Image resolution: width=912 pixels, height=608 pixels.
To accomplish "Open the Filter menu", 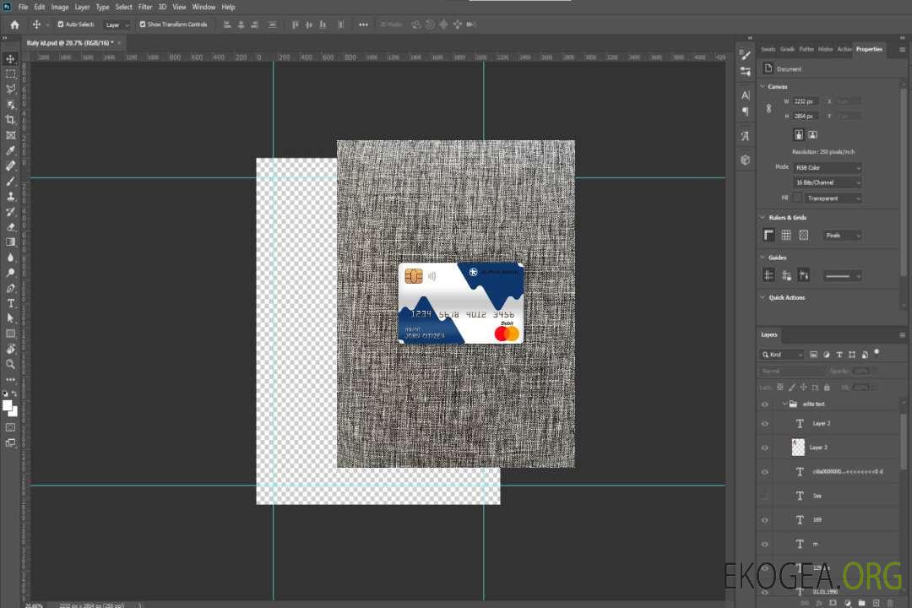I will click(x=145, y=7).
